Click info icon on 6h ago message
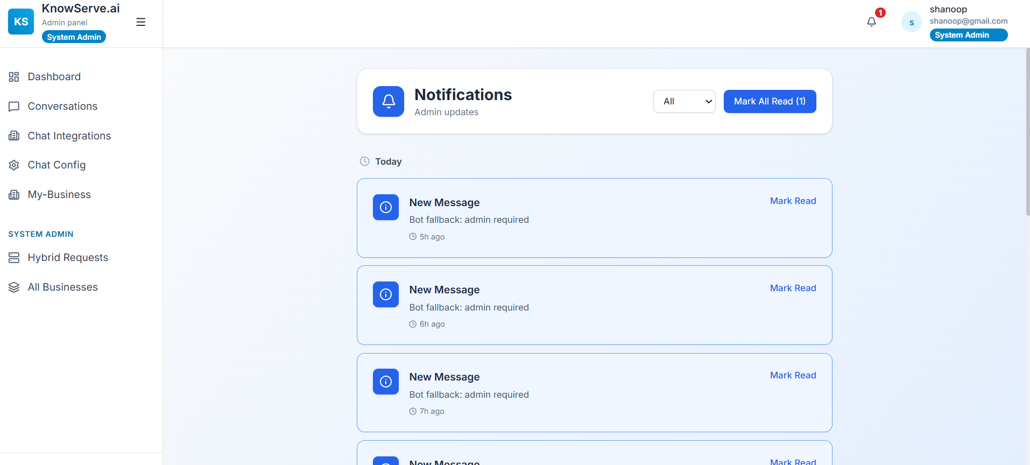 pos(386,294)
